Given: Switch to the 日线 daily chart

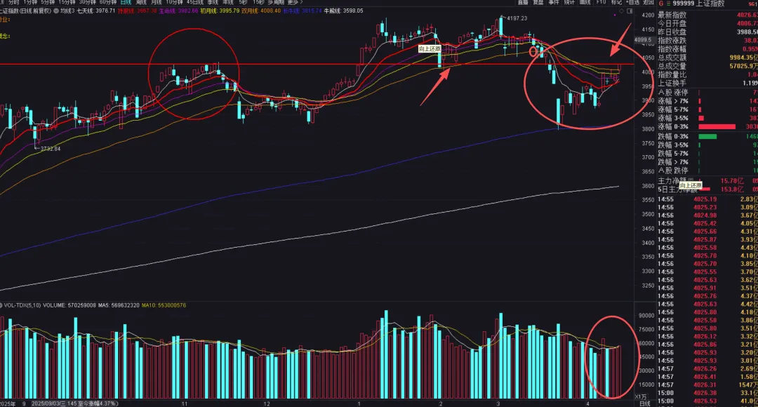Looking at the screenshot, I should point(126,2).
